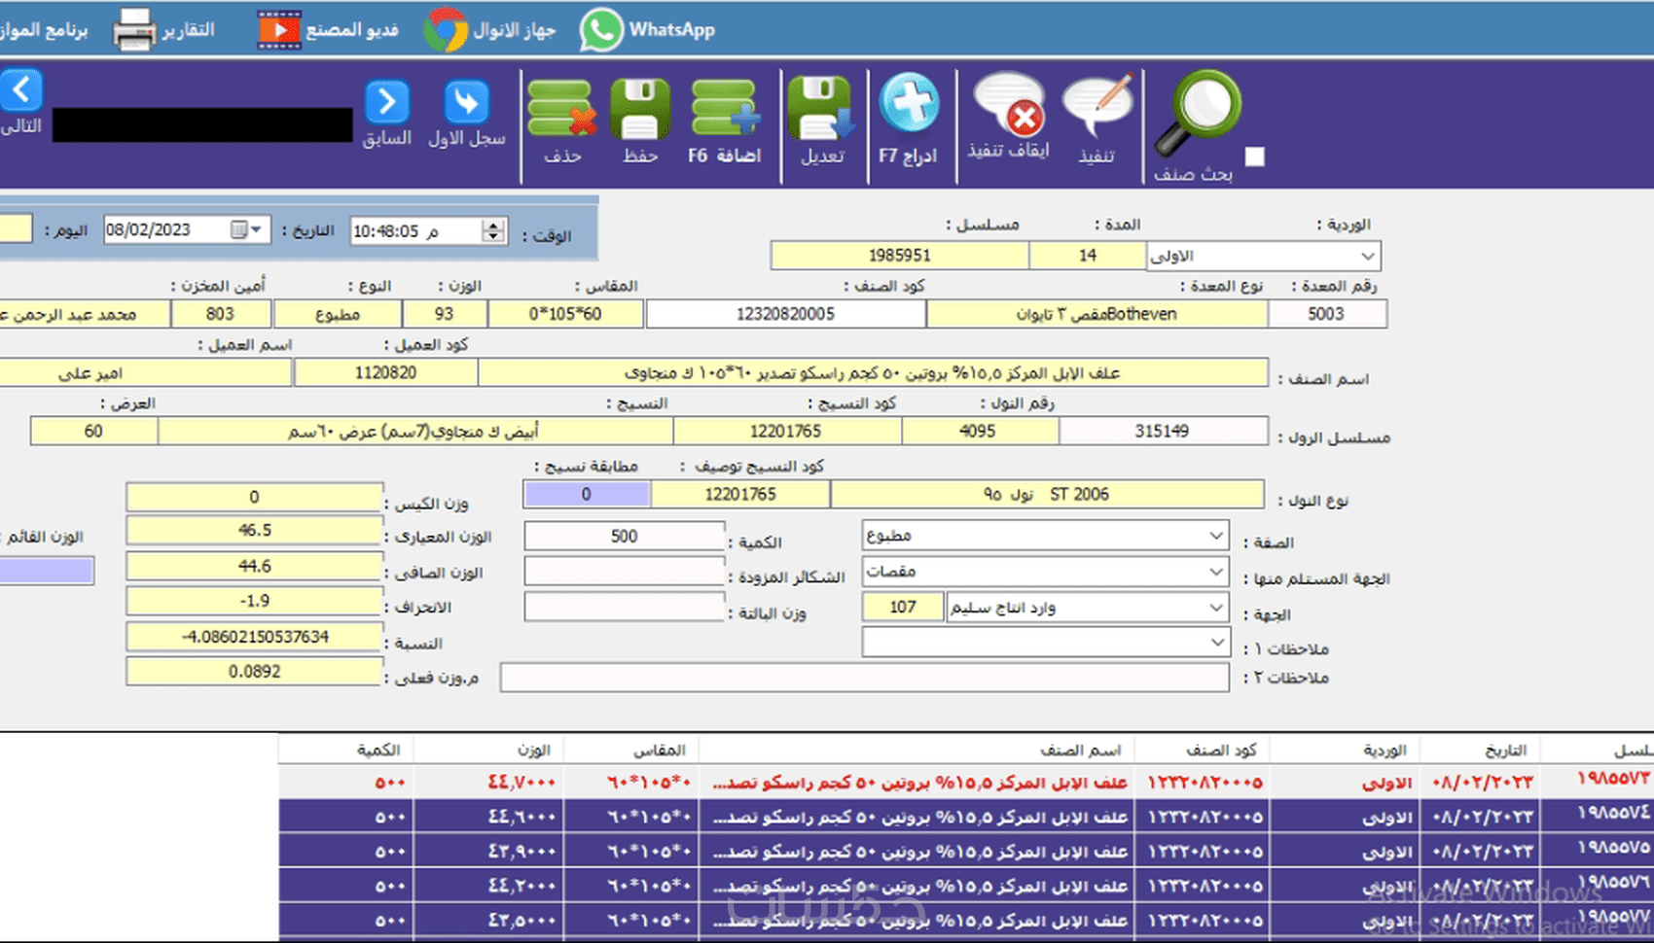Click the كود العميل field showing 1120820
This screenshot has width=1654, height=943.
click(386, 372)
